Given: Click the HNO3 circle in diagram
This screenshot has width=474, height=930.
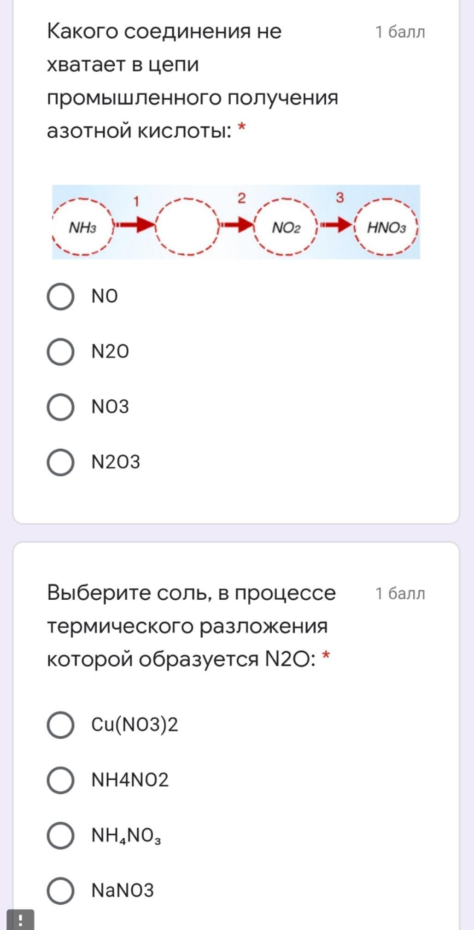Looking at the screenshot, I should [386, 228].
